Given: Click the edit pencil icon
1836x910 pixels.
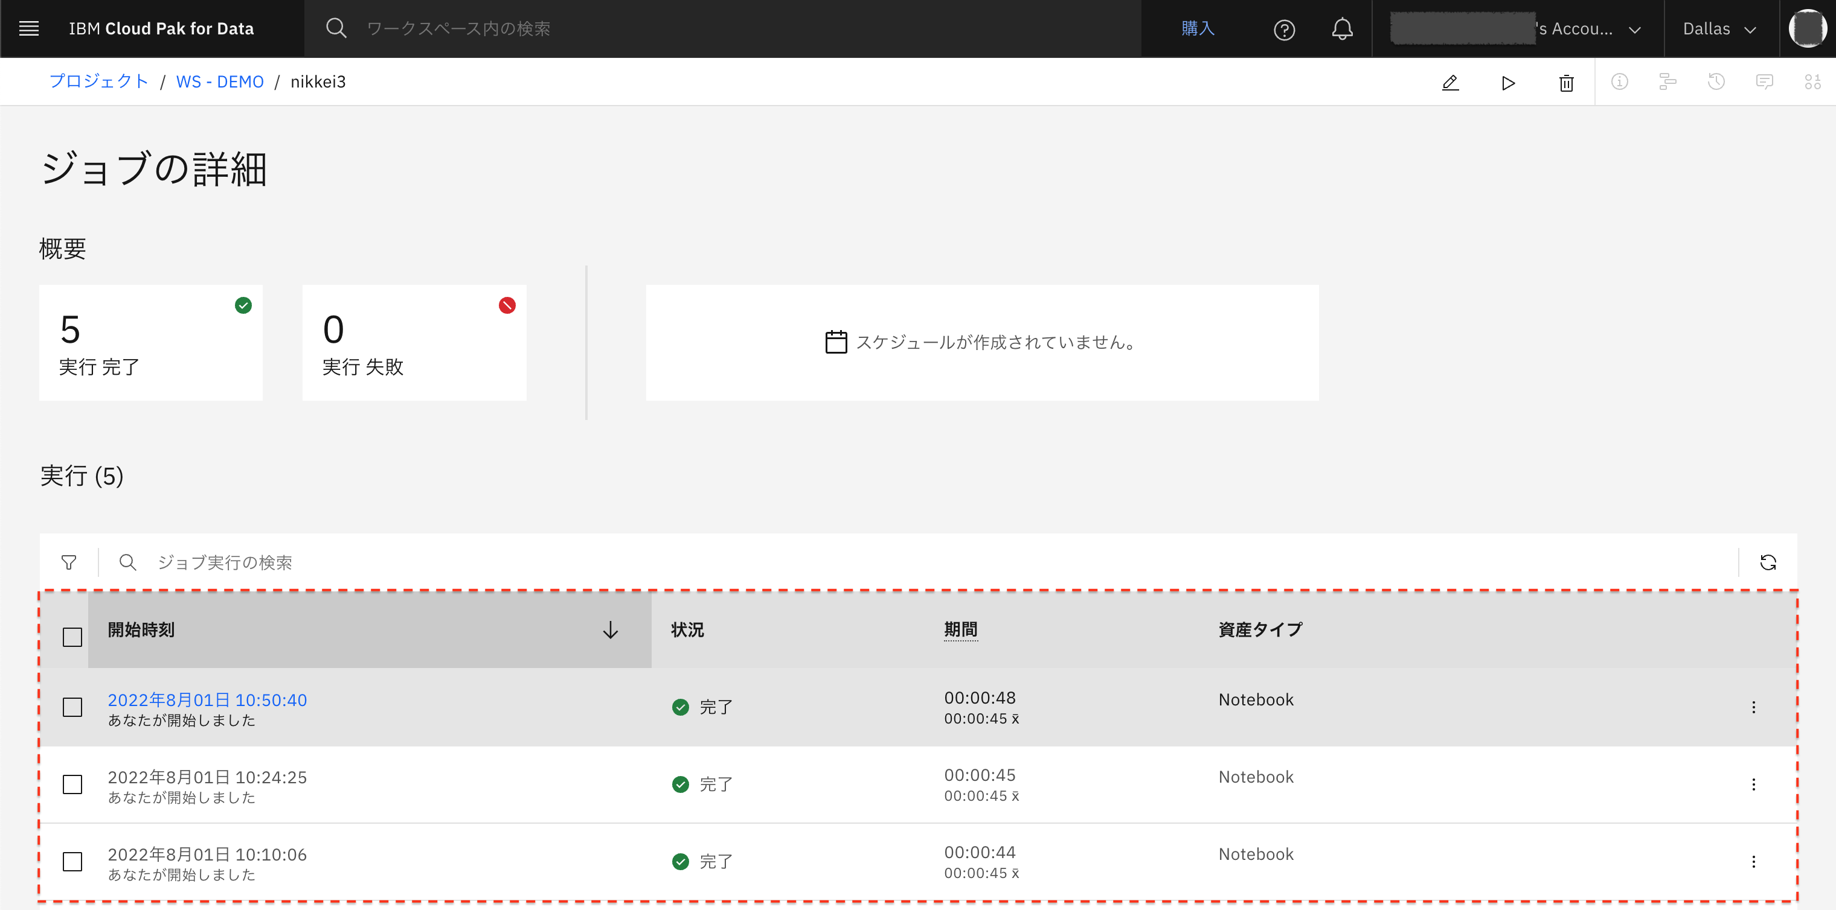Looking at the screenshot, I should pos(1449,83).
